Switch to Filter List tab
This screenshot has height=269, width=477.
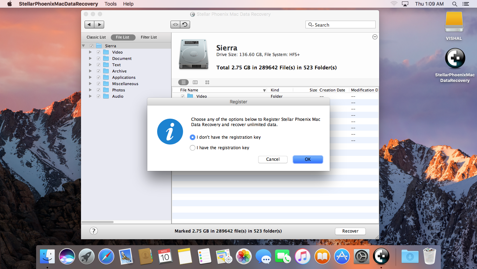(149, 37)
